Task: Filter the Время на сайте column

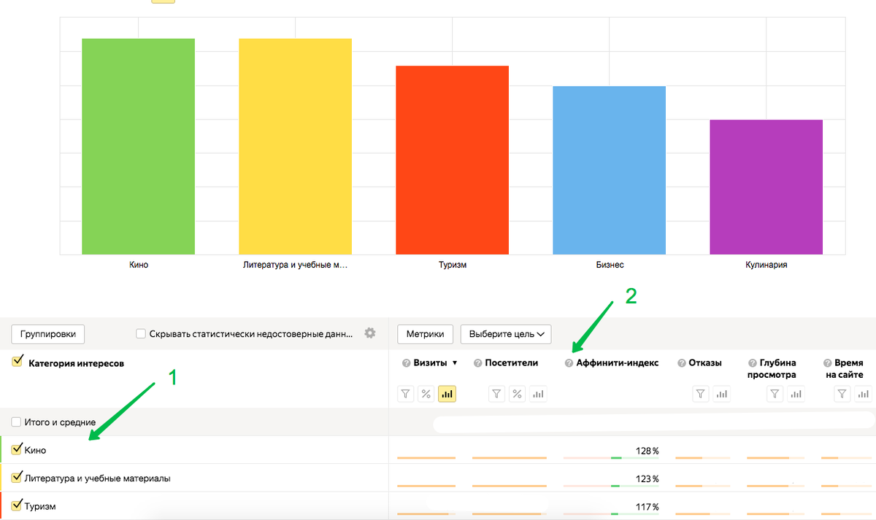Action: 842,394
